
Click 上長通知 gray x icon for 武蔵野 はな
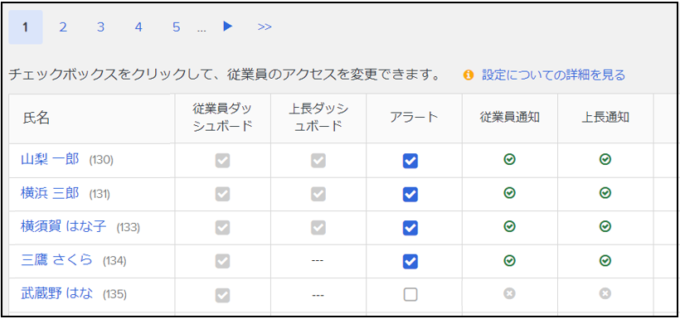point(605,294)
